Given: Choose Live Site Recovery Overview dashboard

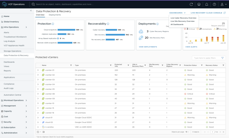Looking at the screenshot, I should tap(183, 21).
